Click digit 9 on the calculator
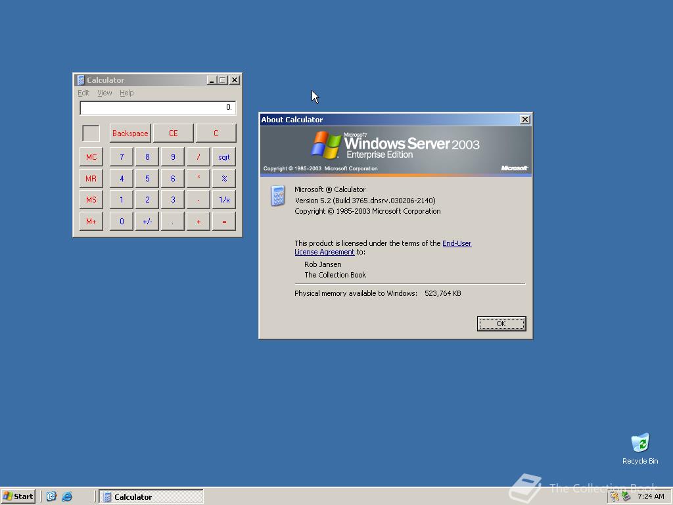The image size is (673, 505). pos(173,156)
